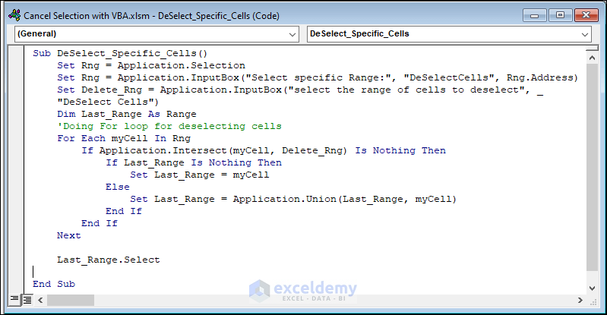
Task: Click the horizontal scrollbar right arrow
Action: 580,299
